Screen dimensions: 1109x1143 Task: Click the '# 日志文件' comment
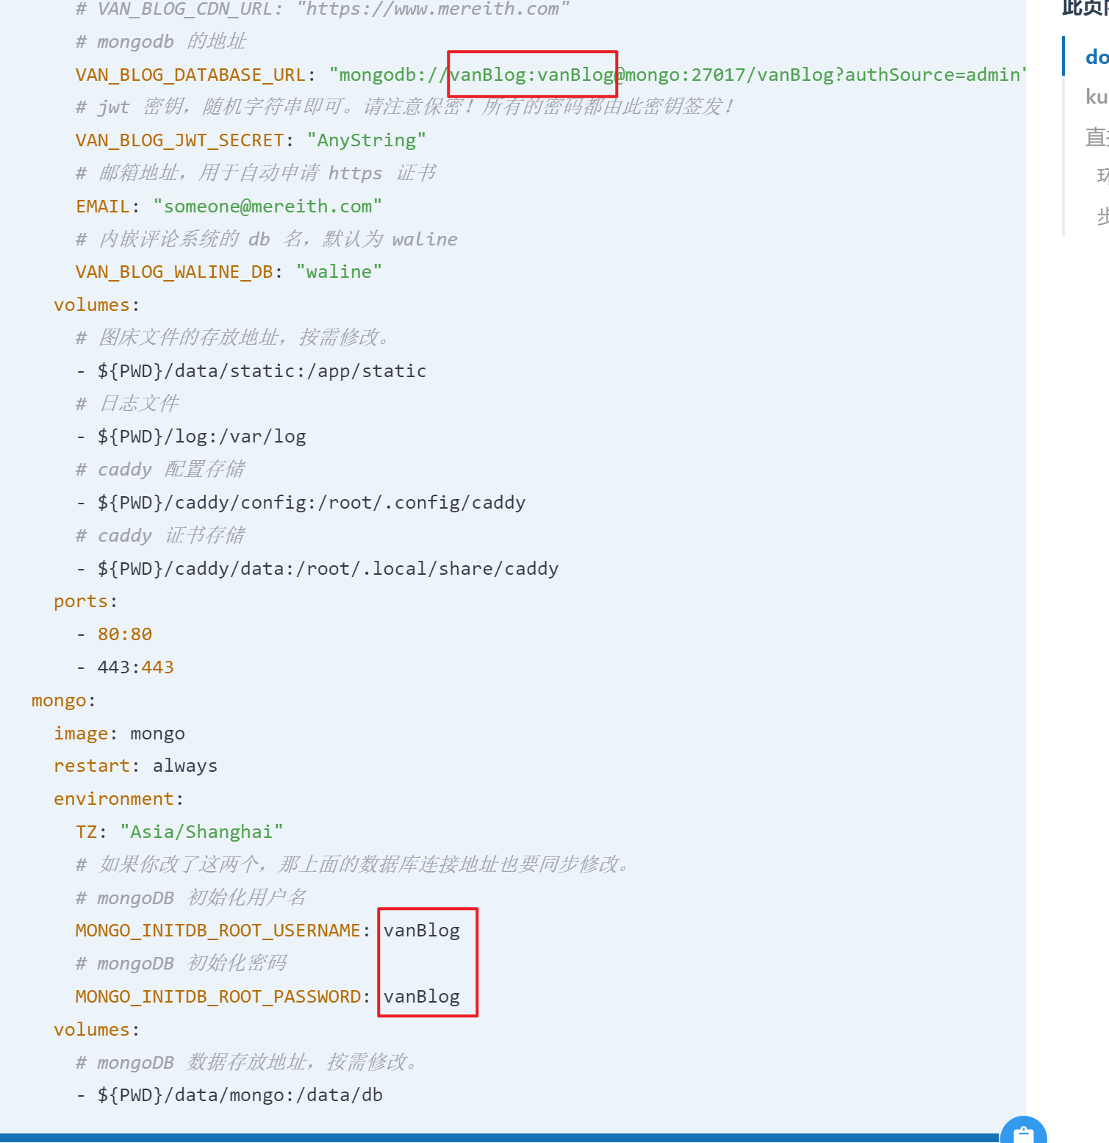click(x=127, y=404)
